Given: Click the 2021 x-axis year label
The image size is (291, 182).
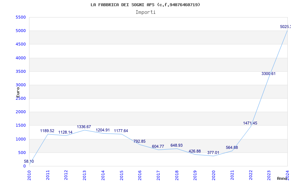Looking at the screenshot, I should [x=232, y=175].
